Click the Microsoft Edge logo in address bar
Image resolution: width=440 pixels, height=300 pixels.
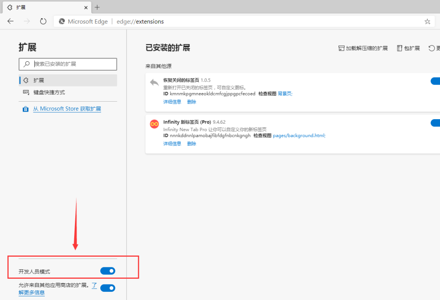click(62, 21)
